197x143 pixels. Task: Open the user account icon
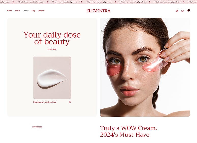pyautogui.click(x=177, y=11)
